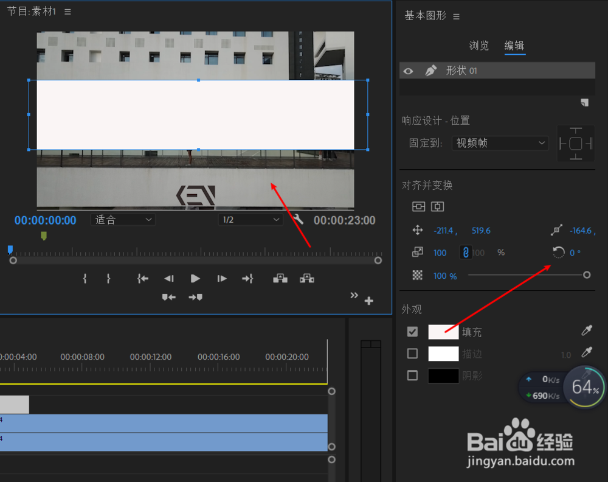Open program monitor wrench settings
This screenshot has height=482, width=608.
coord(298,220)
